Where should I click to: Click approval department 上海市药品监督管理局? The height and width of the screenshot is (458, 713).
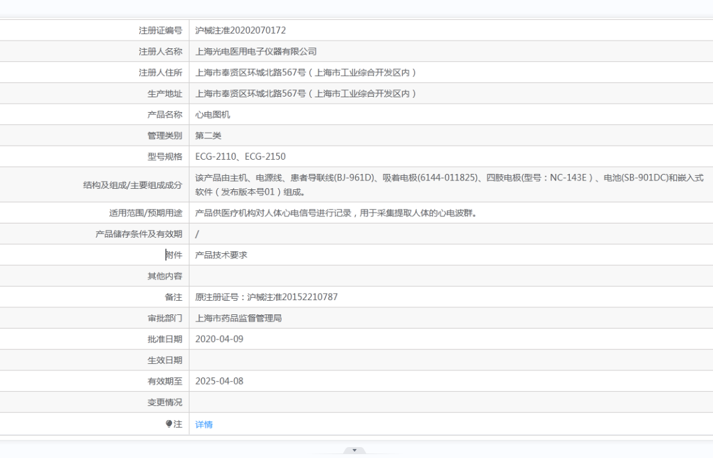coord(239,318)
